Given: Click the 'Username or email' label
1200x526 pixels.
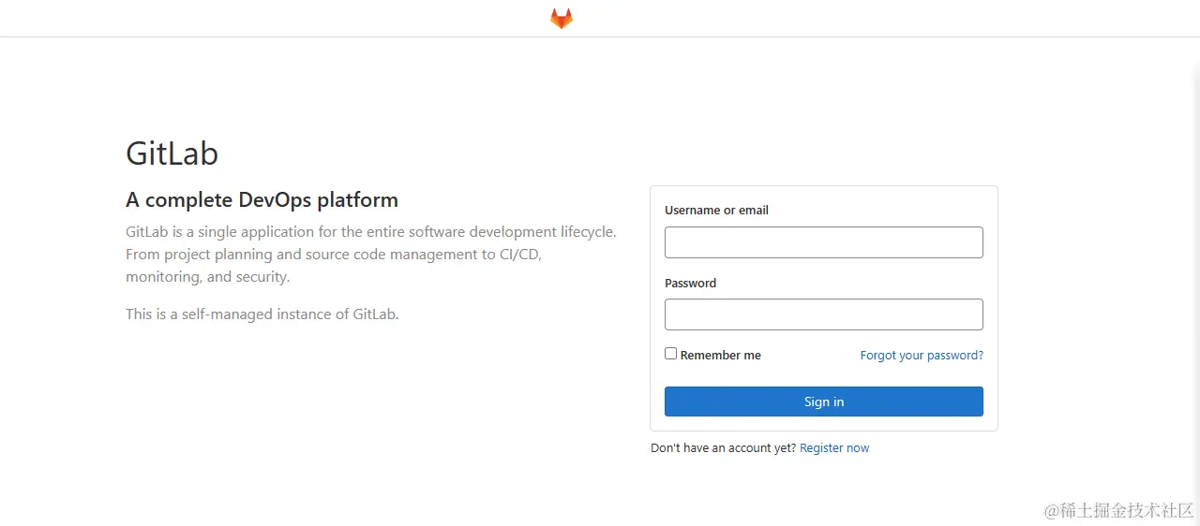Looking at the screenshot, I should [x=716, y=211].
